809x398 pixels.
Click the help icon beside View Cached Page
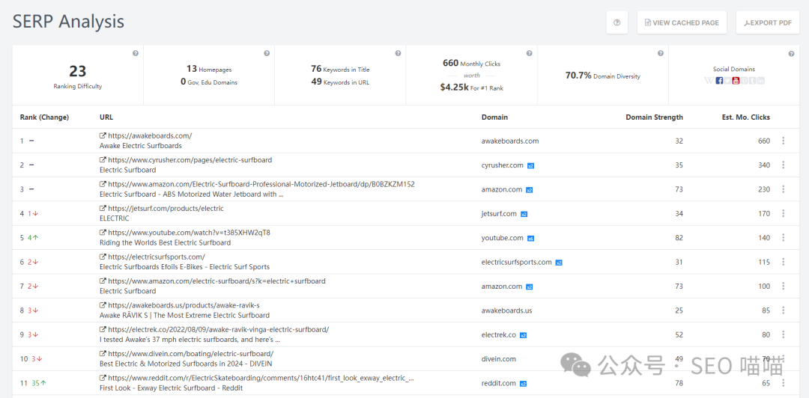tap(616, 22)
